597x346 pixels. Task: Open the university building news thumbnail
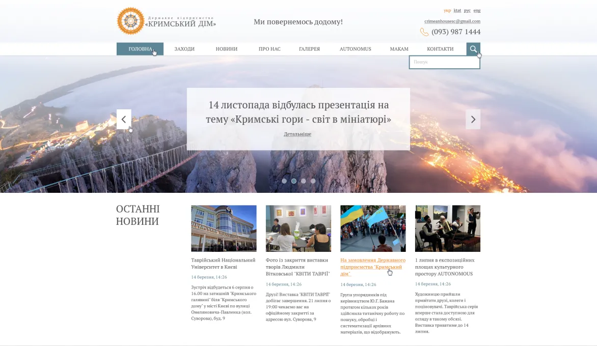(x=224, y=228)
